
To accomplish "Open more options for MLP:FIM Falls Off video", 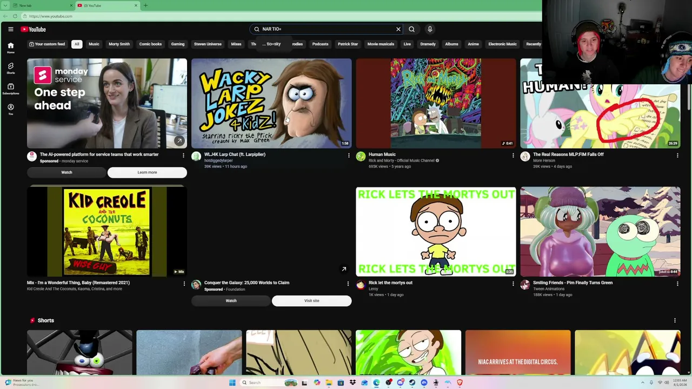I will pos(677,156).
